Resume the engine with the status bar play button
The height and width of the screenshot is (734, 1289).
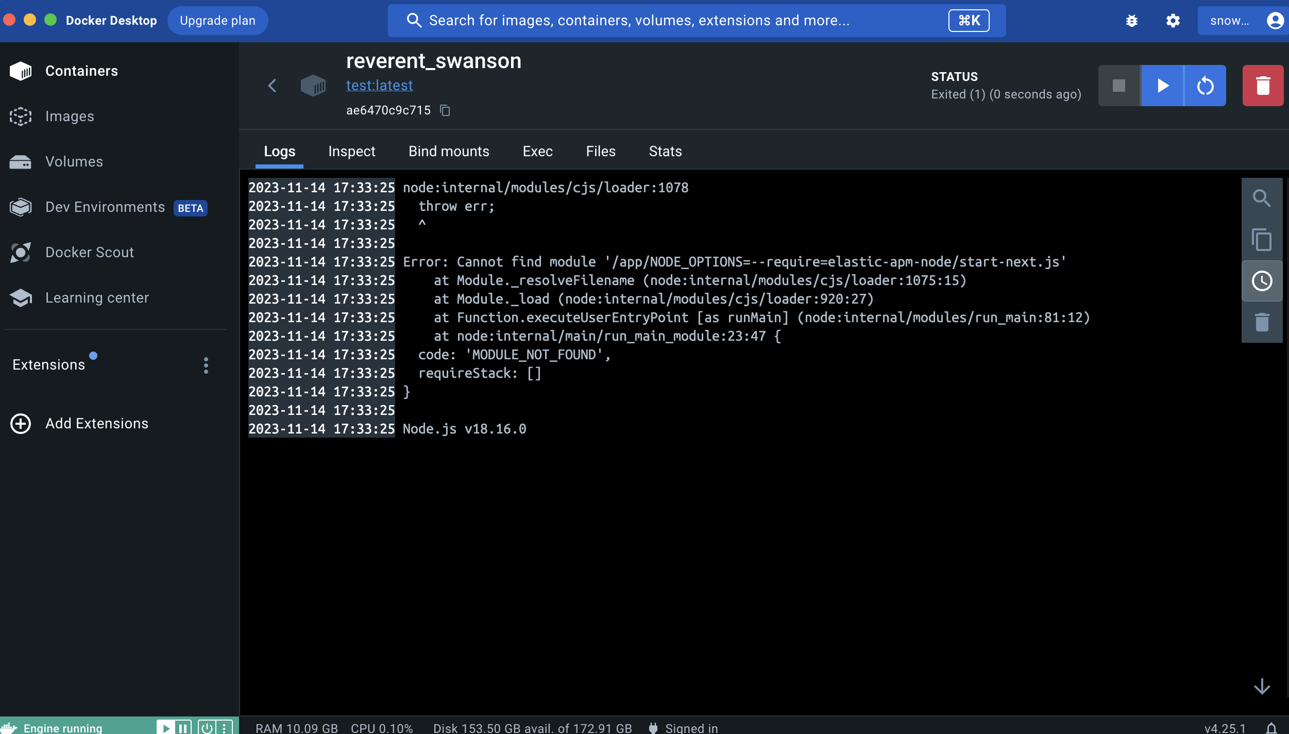pyautogui.click(x=165, y=728)
